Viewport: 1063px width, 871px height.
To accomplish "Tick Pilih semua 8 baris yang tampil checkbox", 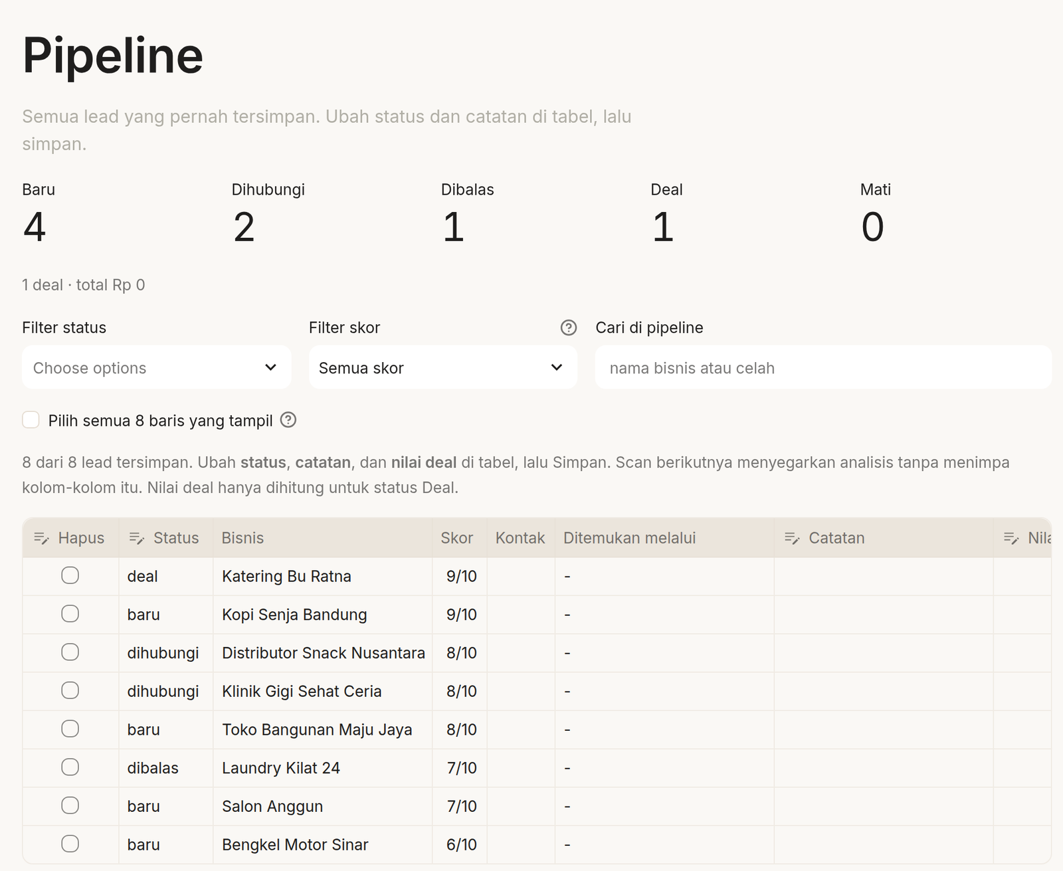I will (31, 420).
